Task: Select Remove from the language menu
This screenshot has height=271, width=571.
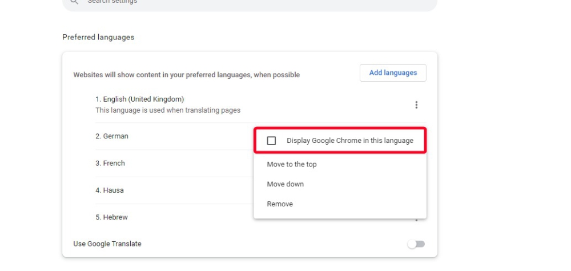Action: pos(340,204)
